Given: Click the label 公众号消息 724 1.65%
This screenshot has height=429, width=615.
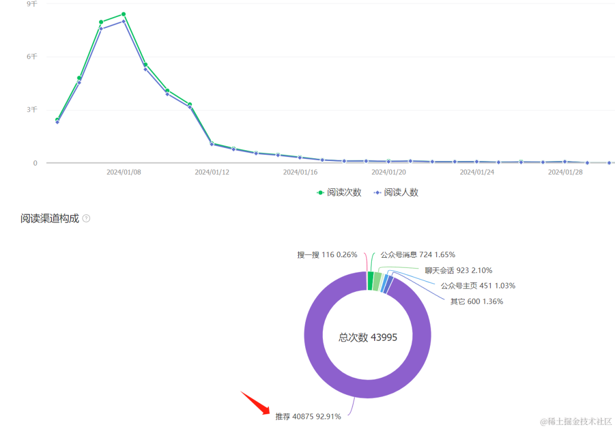Looking at the screenshot, I should (418, 255).
